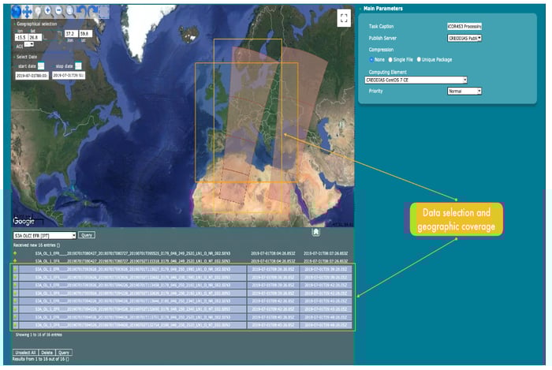Select the zoom in magnifier tool

(x=48, y=11)
